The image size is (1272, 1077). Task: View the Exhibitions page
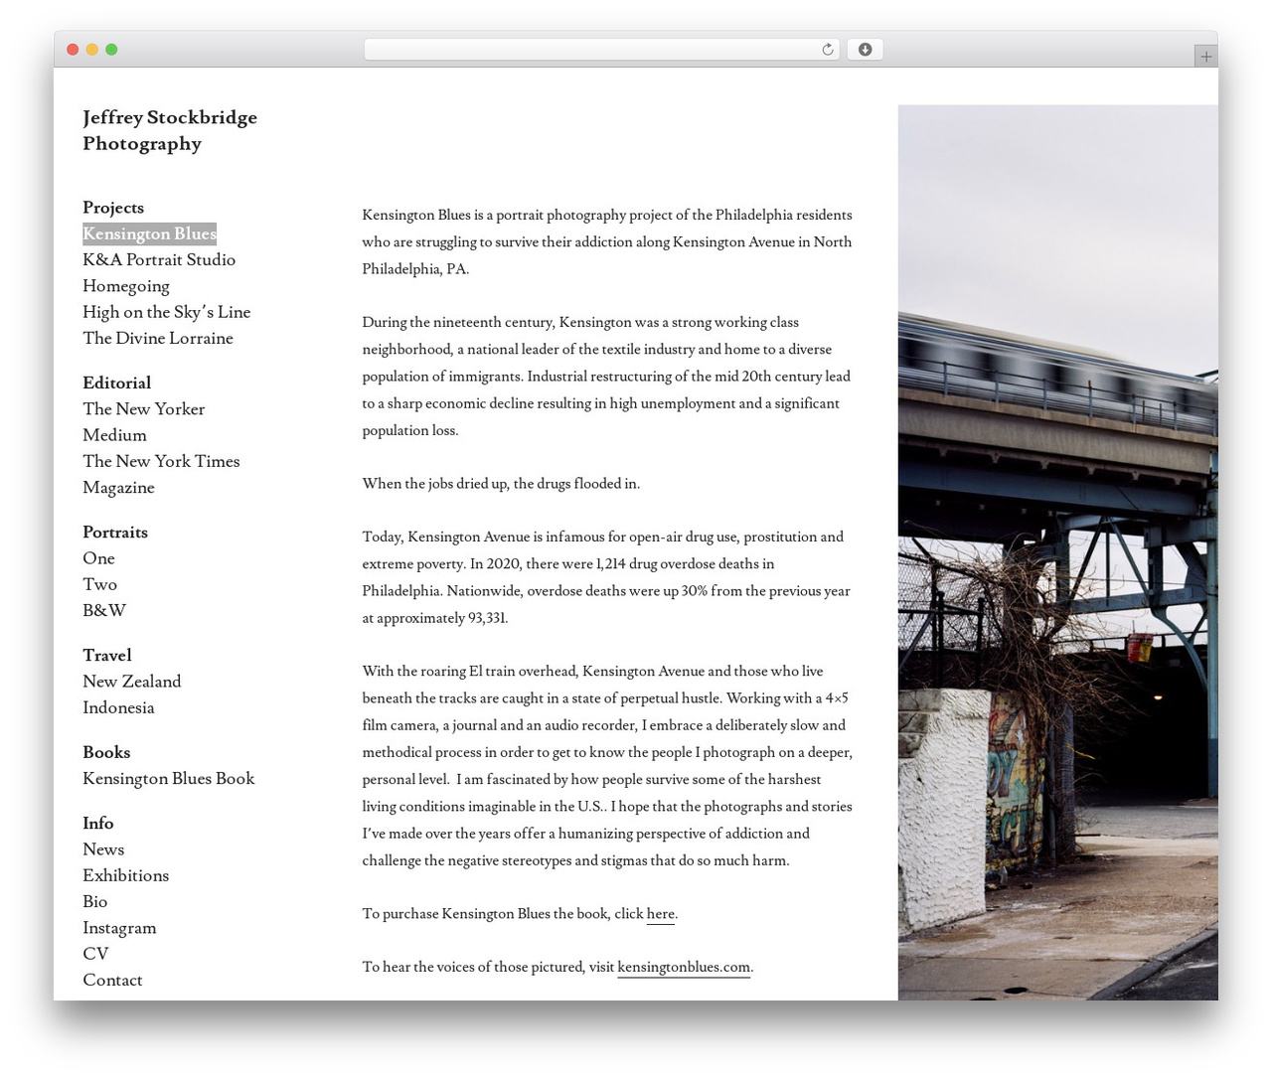coord(126,875)
